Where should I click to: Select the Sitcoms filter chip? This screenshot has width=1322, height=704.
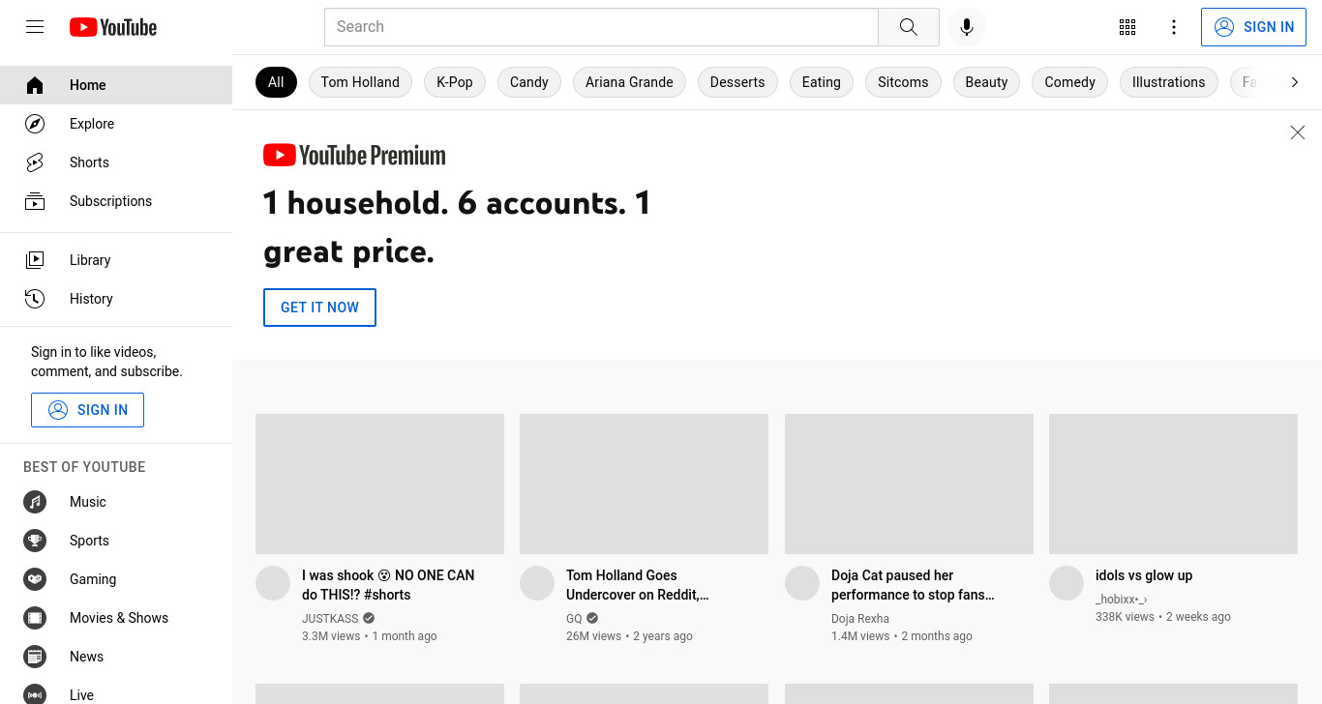pyautogui.click(x=903, y=82)
